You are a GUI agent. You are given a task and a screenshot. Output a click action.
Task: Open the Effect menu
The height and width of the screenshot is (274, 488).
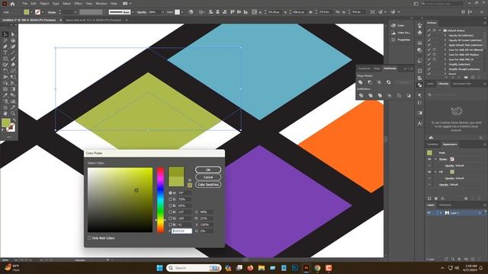78,4
